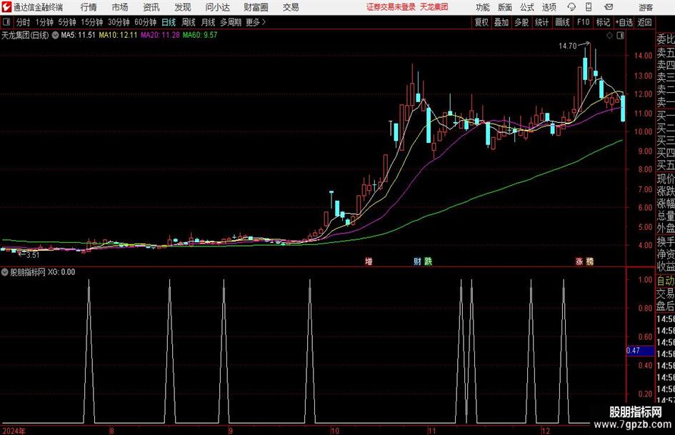Open the 财富圈 menu
The image size is (675, 435).
256,7
